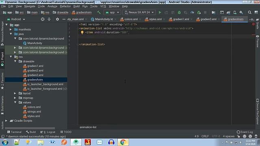Toggle the Resource Manager side panel
The height and width of the screenshot is (146, 260).
[2, 34]
